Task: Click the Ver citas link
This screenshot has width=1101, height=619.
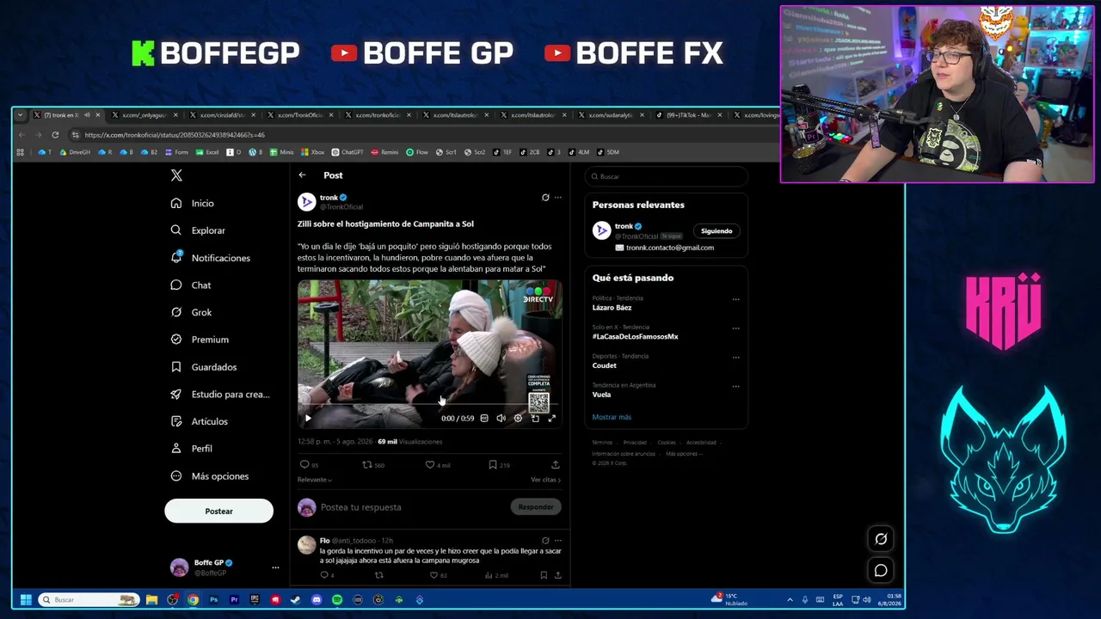Action: [x=545, y=480]
